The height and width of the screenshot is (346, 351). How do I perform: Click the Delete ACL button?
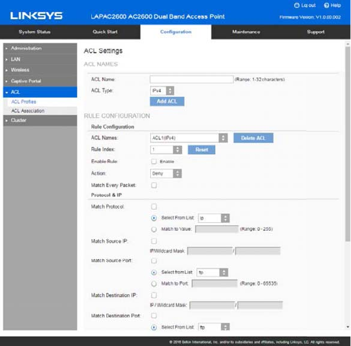point(253,138)
